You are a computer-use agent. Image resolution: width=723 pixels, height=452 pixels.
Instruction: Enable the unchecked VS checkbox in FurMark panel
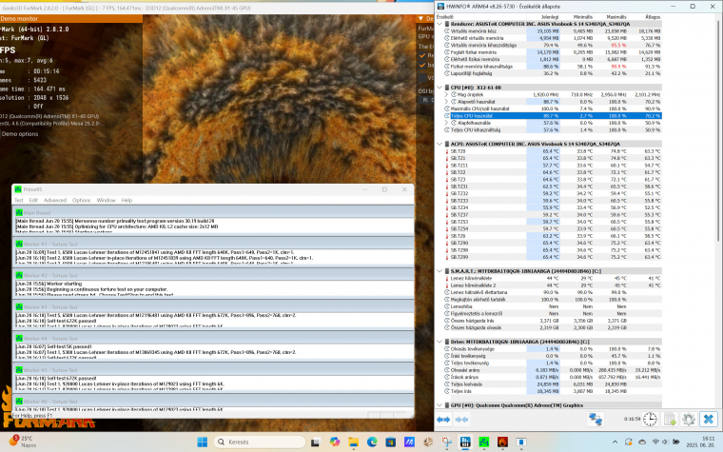(421, 77)
